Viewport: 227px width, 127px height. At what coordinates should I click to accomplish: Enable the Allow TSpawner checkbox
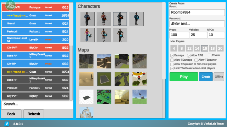click(196, 60)
